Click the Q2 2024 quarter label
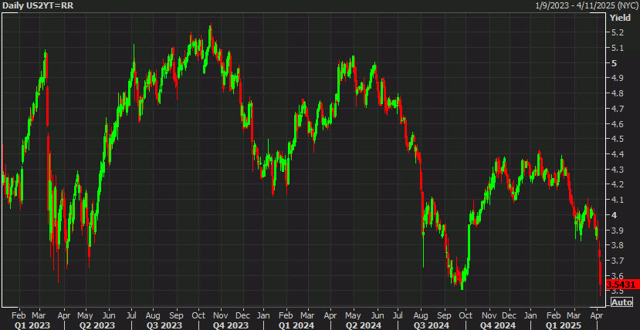 coord(364,325)
